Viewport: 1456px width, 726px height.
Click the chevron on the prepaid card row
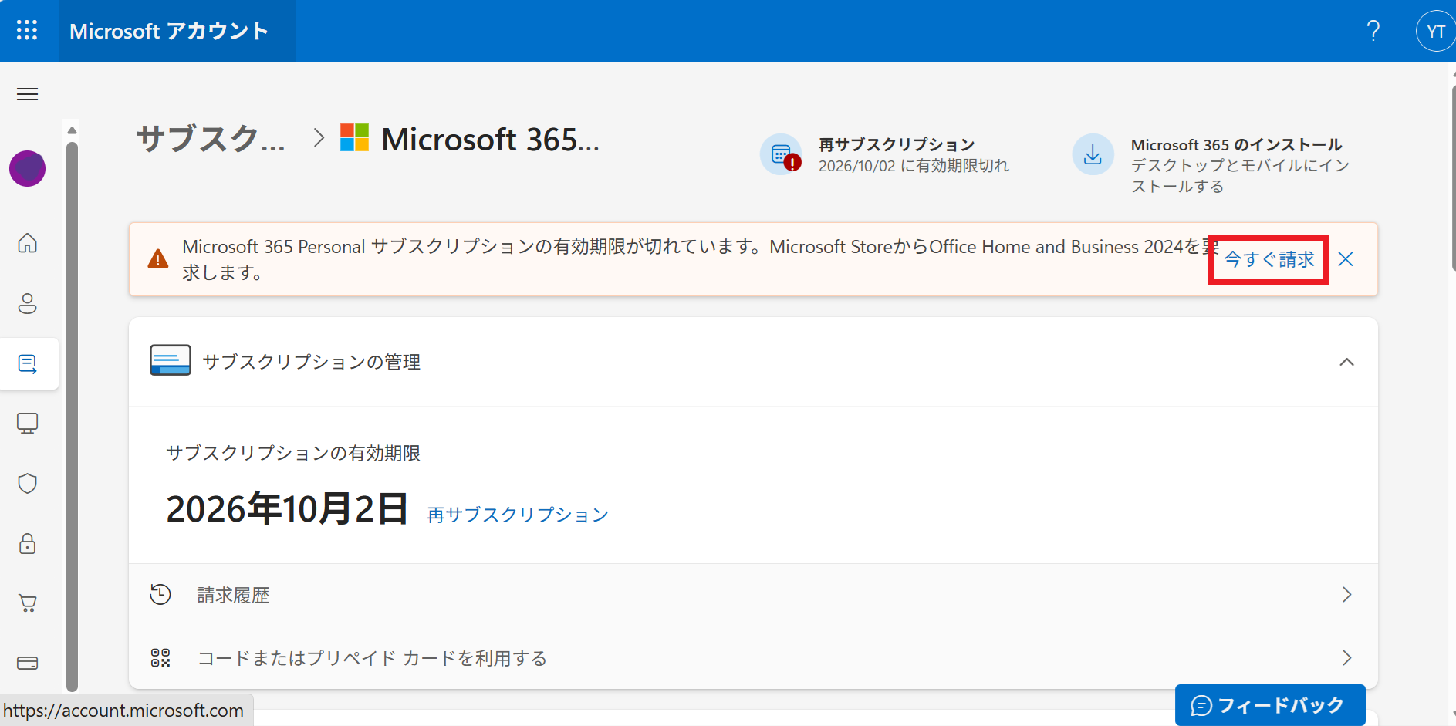(1347, 658)
